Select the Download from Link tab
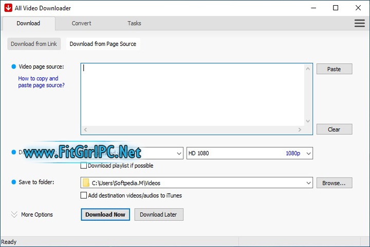The width and height of the screenshot is (370, 247). [34, 44]
